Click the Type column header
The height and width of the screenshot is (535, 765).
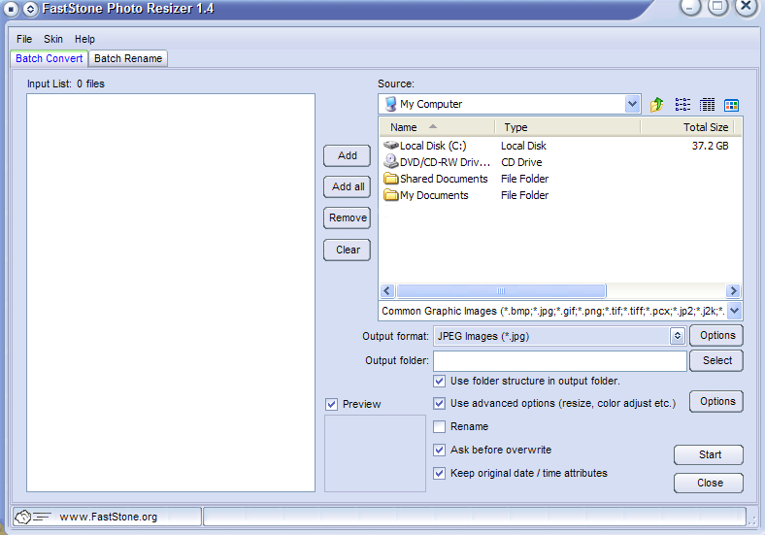coord(568,127)
